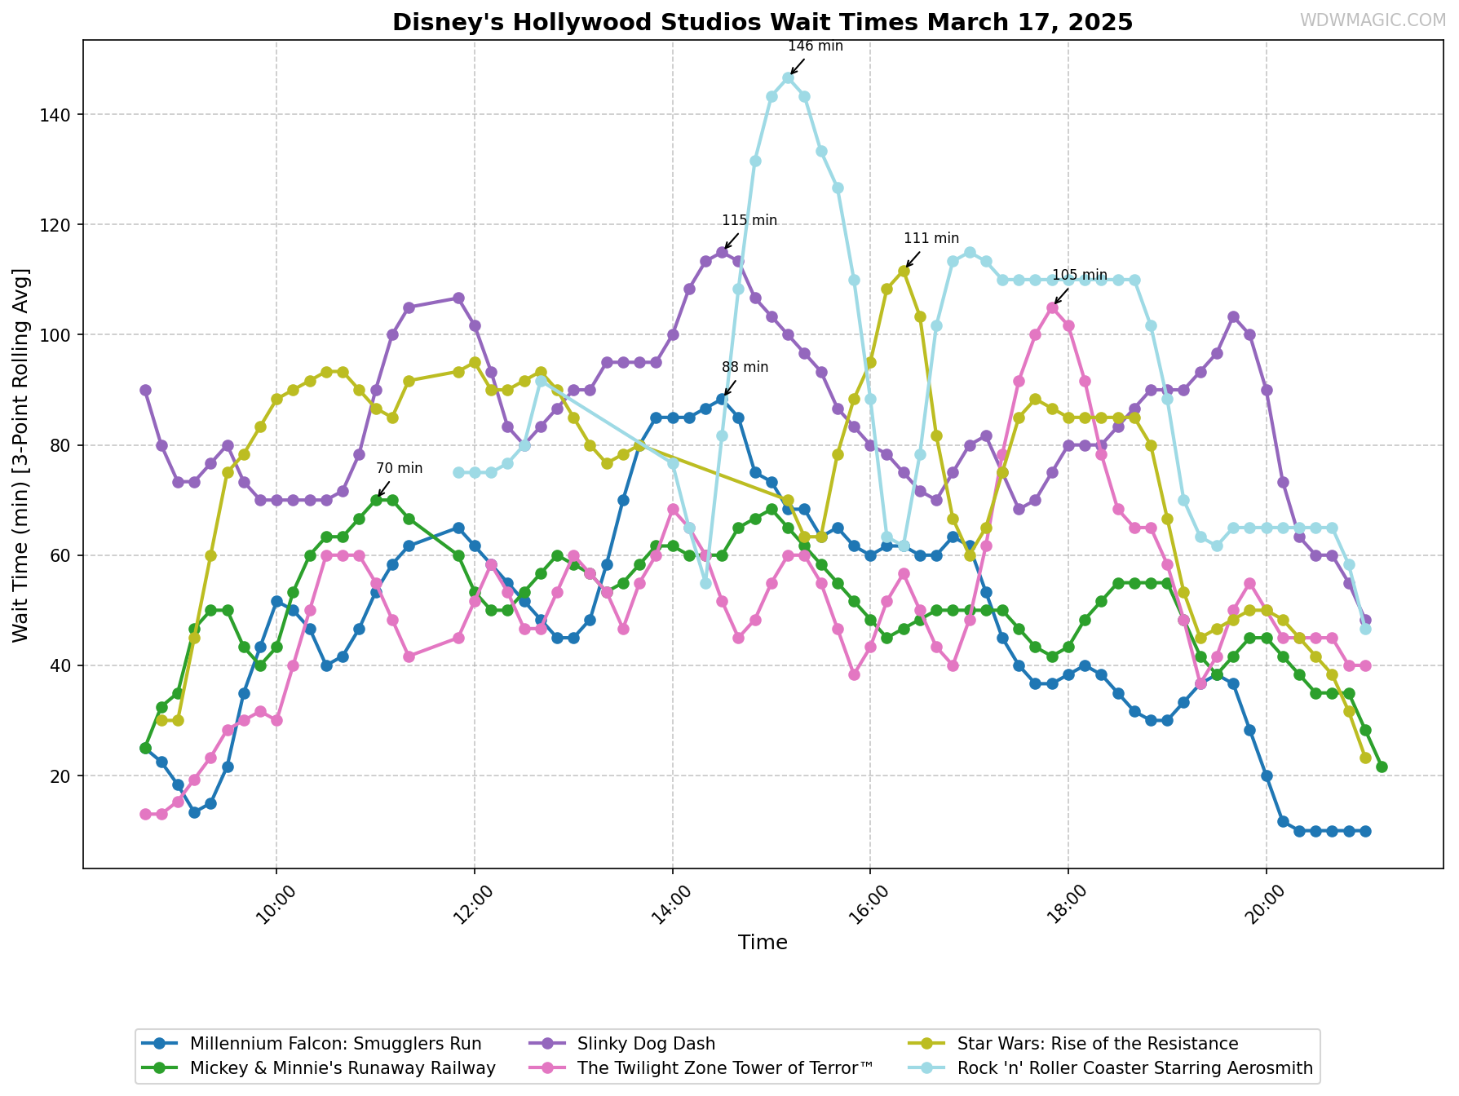The height and width of the screenshot is (1096, 1459).
Task: Click the first purple Slinky Dog Dash data point
Action: point(145,390)
